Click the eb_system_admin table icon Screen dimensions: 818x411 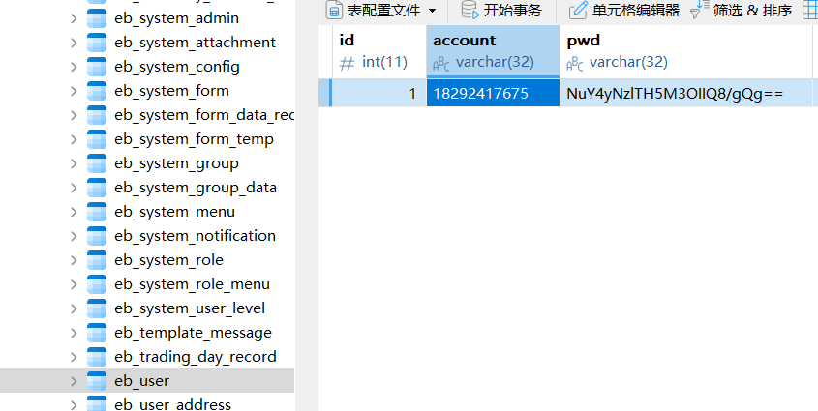97,18
